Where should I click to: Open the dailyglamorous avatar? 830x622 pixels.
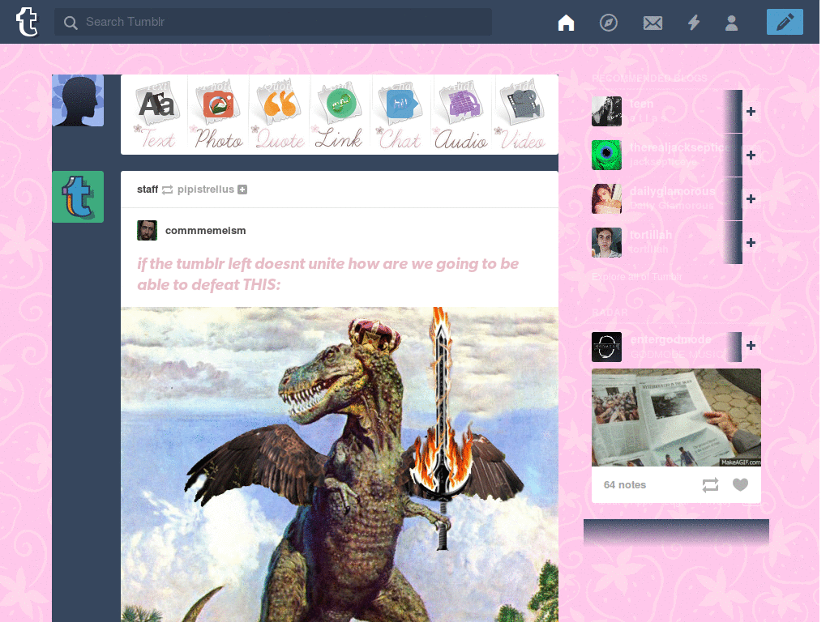point(606,199)
